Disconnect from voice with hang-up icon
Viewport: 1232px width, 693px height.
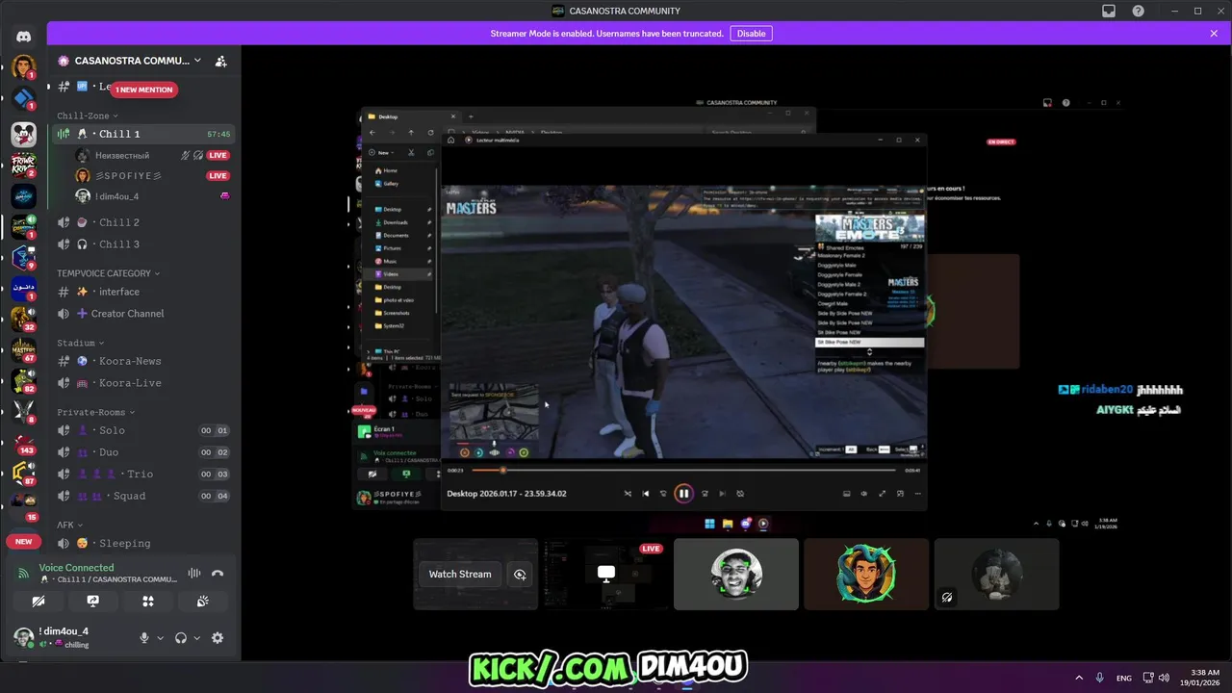tap(218, 573)
